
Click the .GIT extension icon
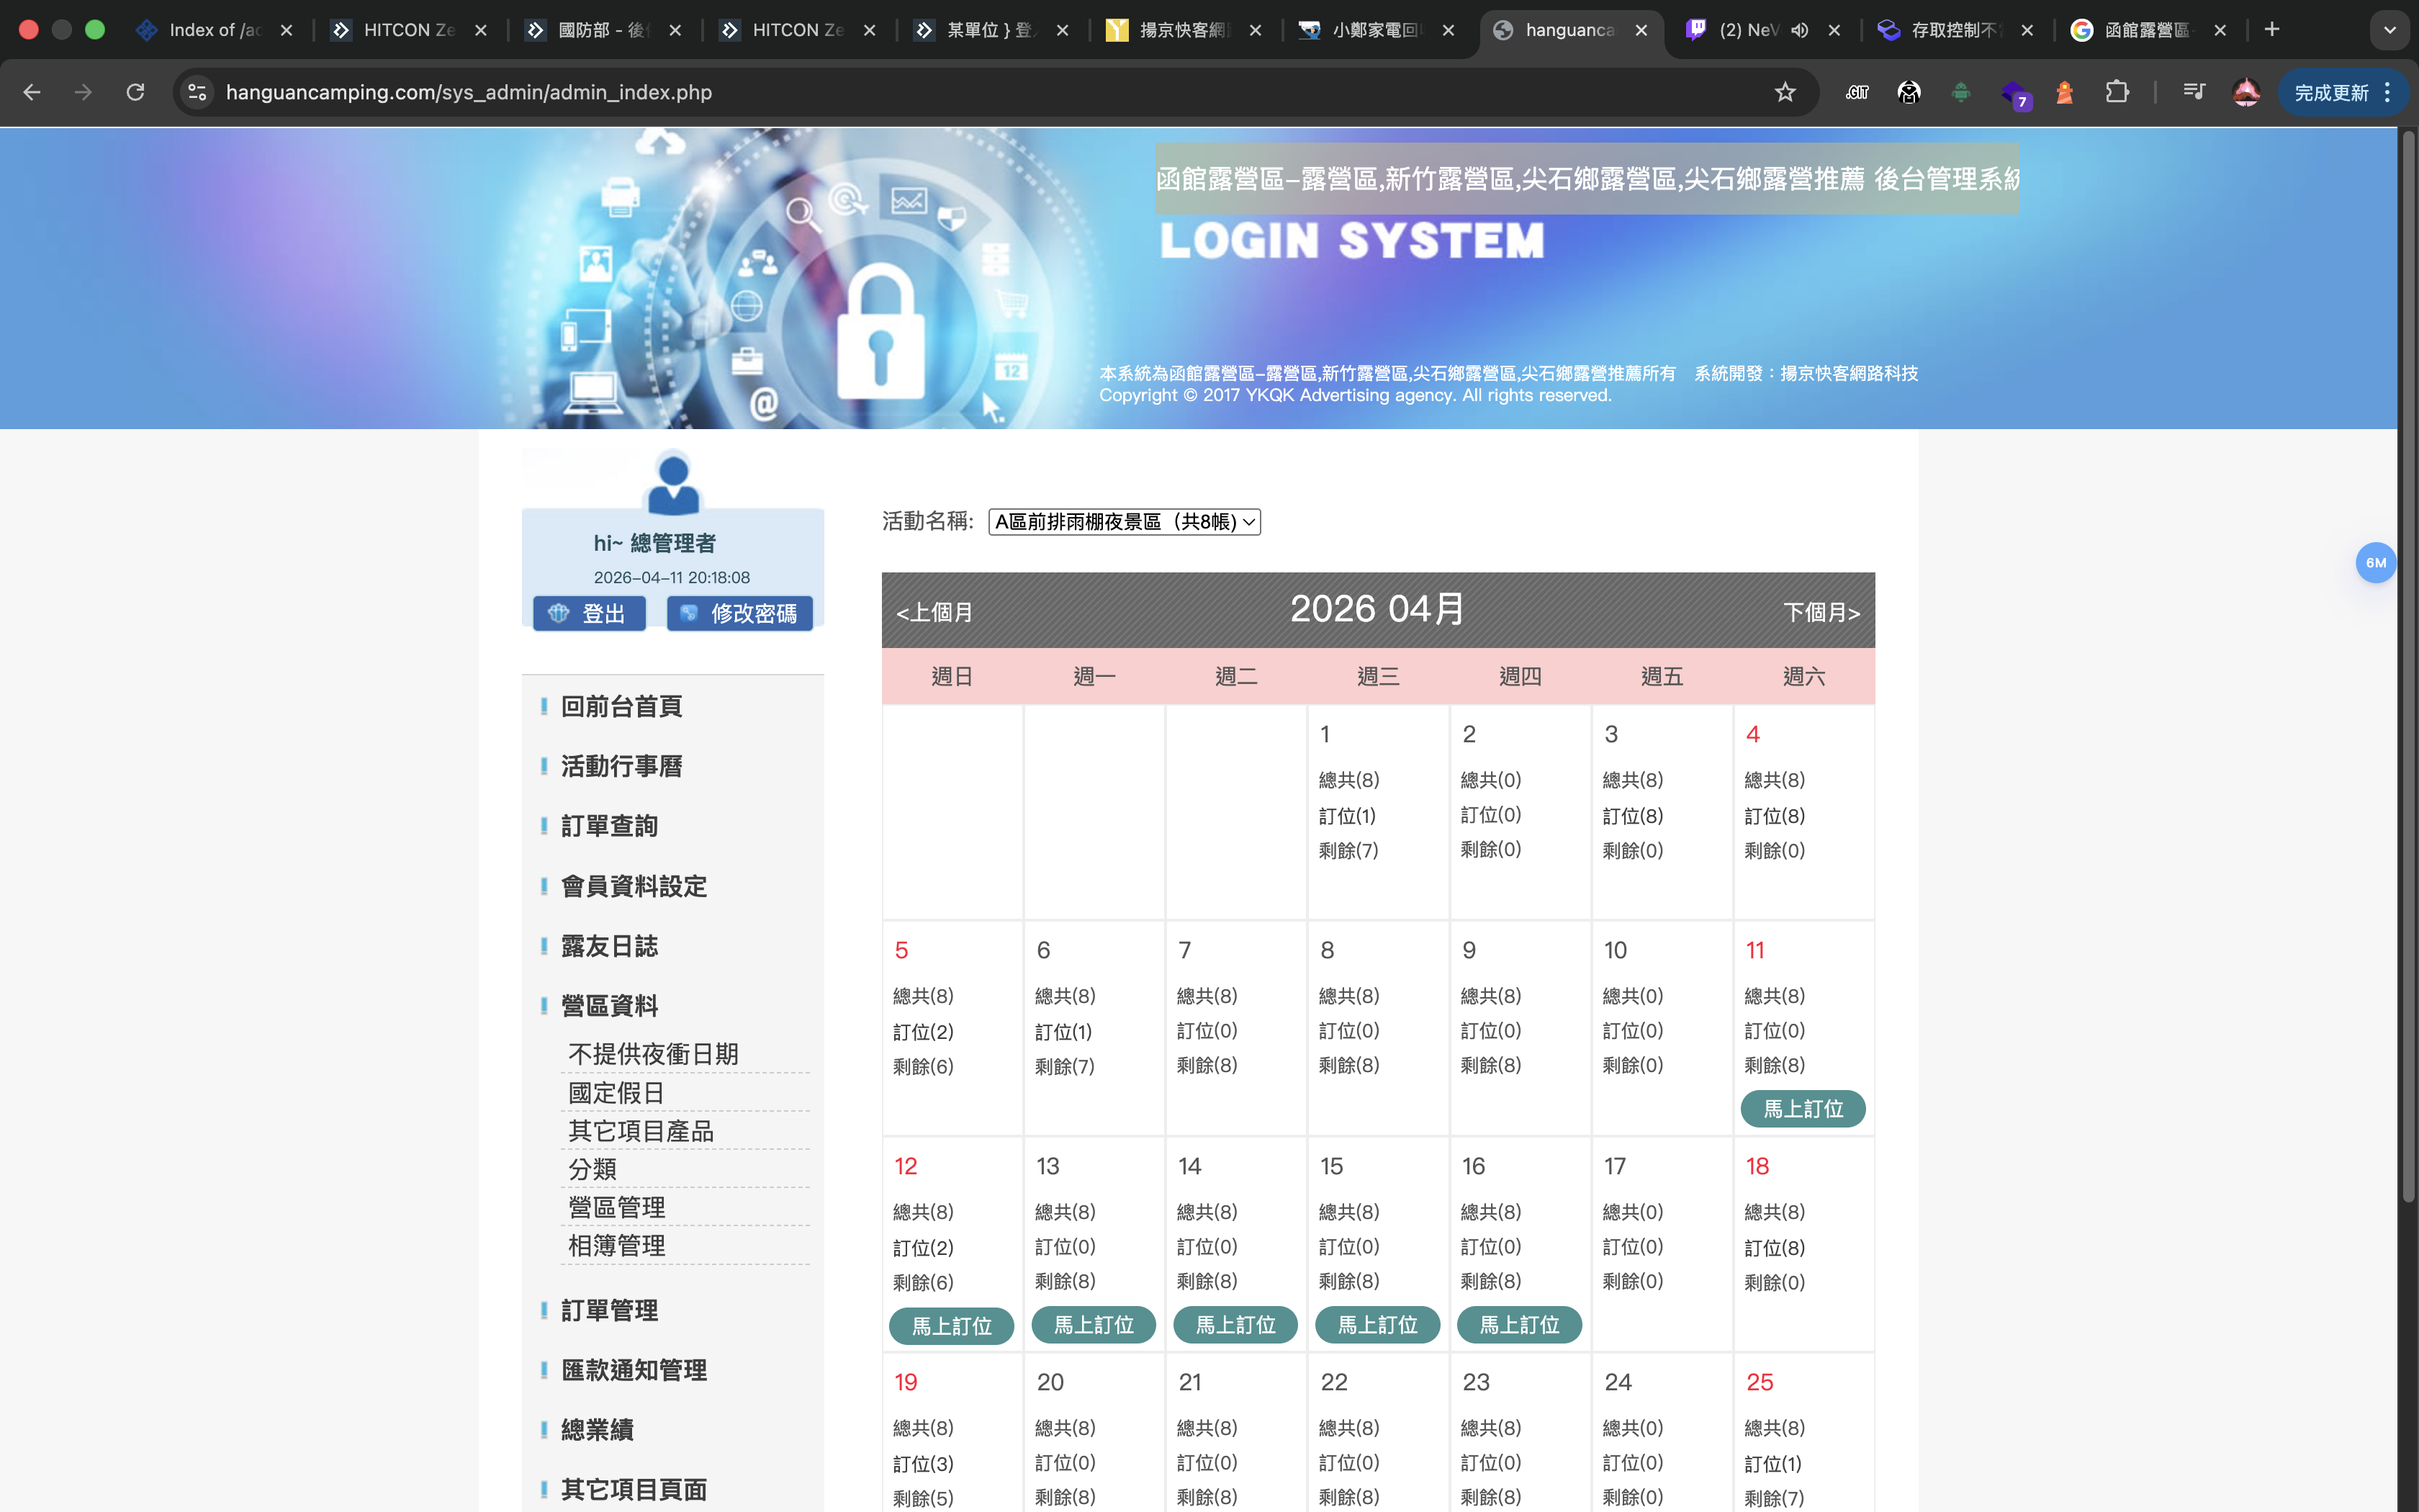tap(1857, 92)
